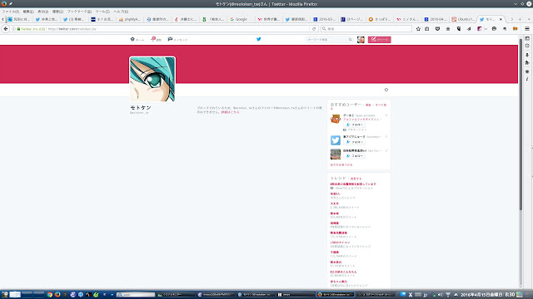Open the profile gear options menu
533x299 pixels.
pyautogui.click(x=386, y=90)
